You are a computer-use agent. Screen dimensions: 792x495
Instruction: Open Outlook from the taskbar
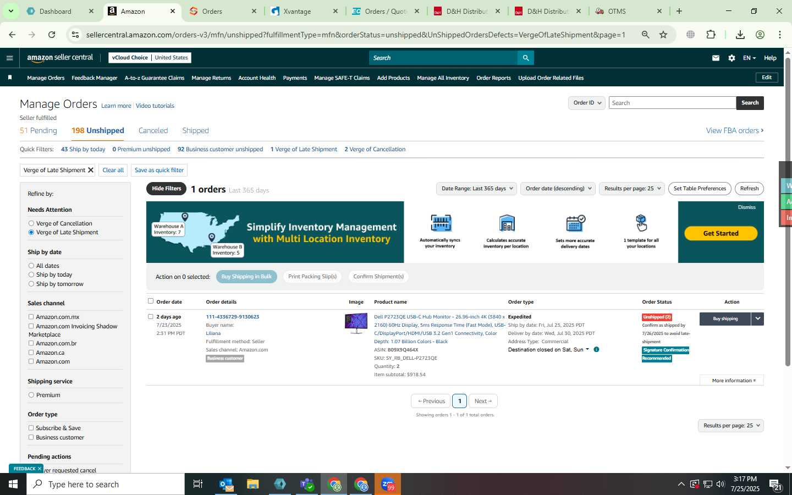tap(226, 484)
